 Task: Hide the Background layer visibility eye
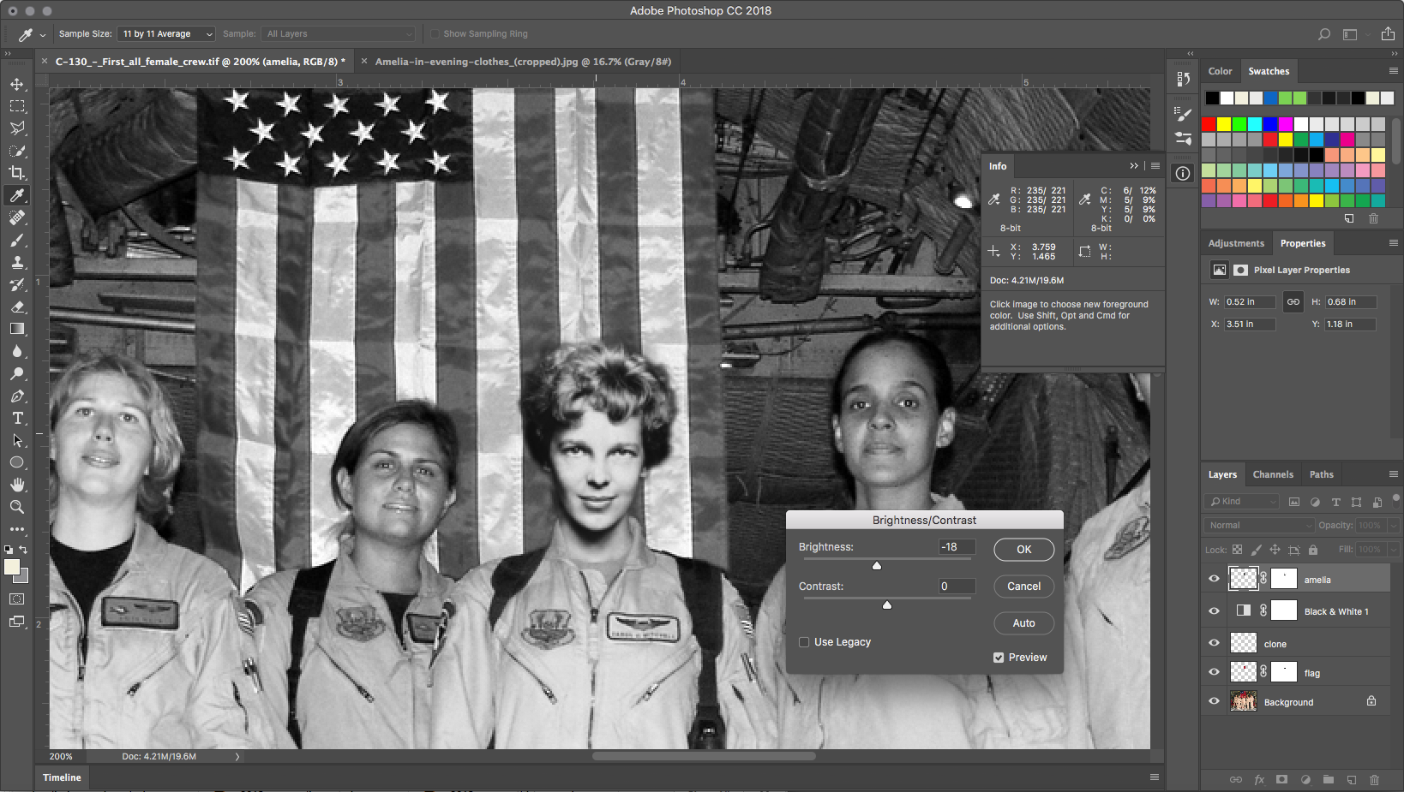click(x=1214, y=701)
